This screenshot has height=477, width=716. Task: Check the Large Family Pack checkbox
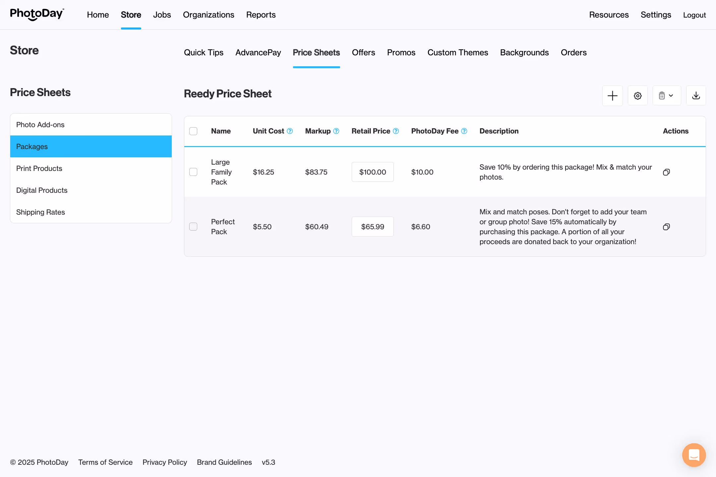(193, 172)
